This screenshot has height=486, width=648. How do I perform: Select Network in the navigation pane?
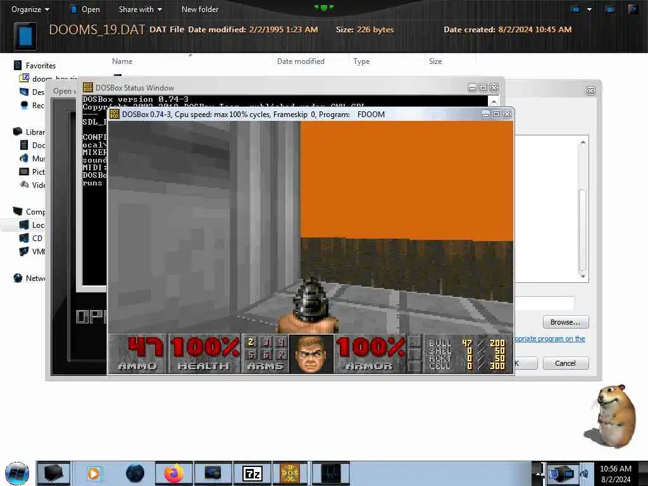(29, 278)
